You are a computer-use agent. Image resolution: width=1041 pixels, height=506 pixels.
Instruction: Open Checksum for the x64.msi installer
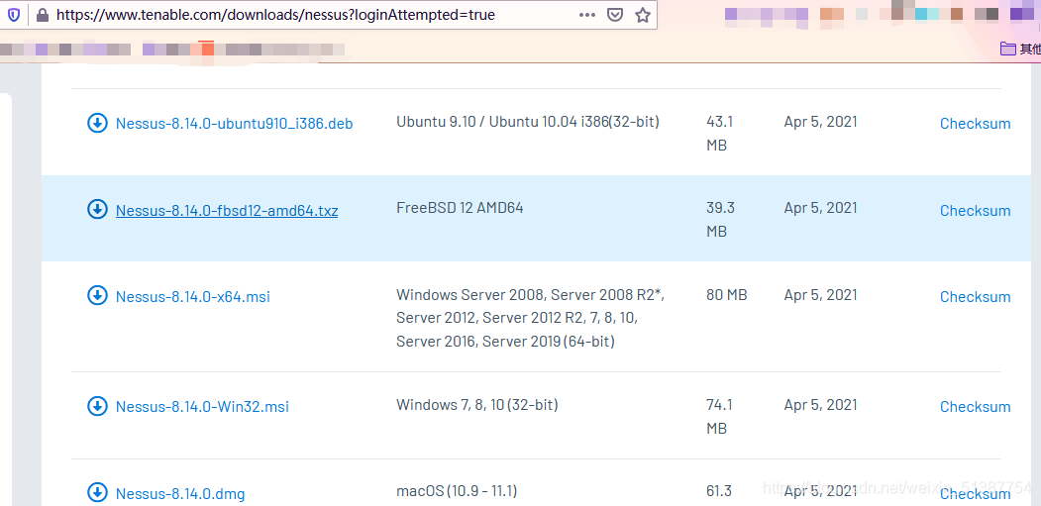[x=976, y=297]
